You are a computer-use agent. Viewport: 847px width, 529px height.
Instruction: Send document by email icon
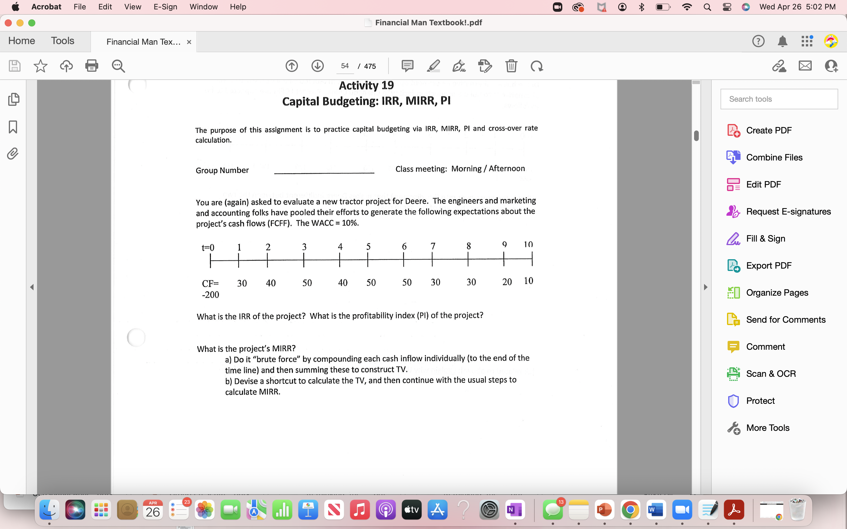805,66
